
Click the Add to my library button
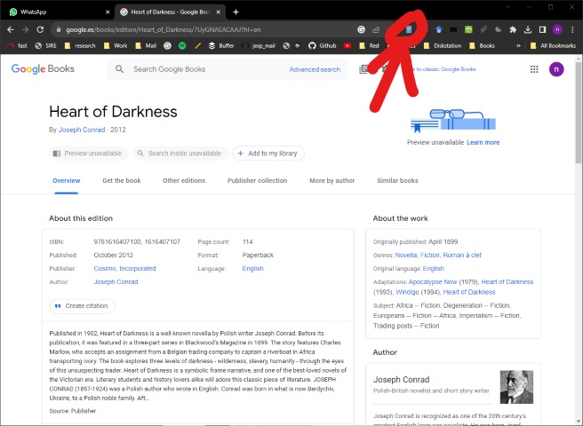tap(268, 154)
